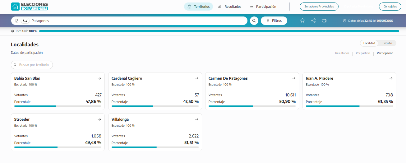406x163 pixels.
Task: Expand the breadcrumb path ellipsis
Action: point(25,21)
